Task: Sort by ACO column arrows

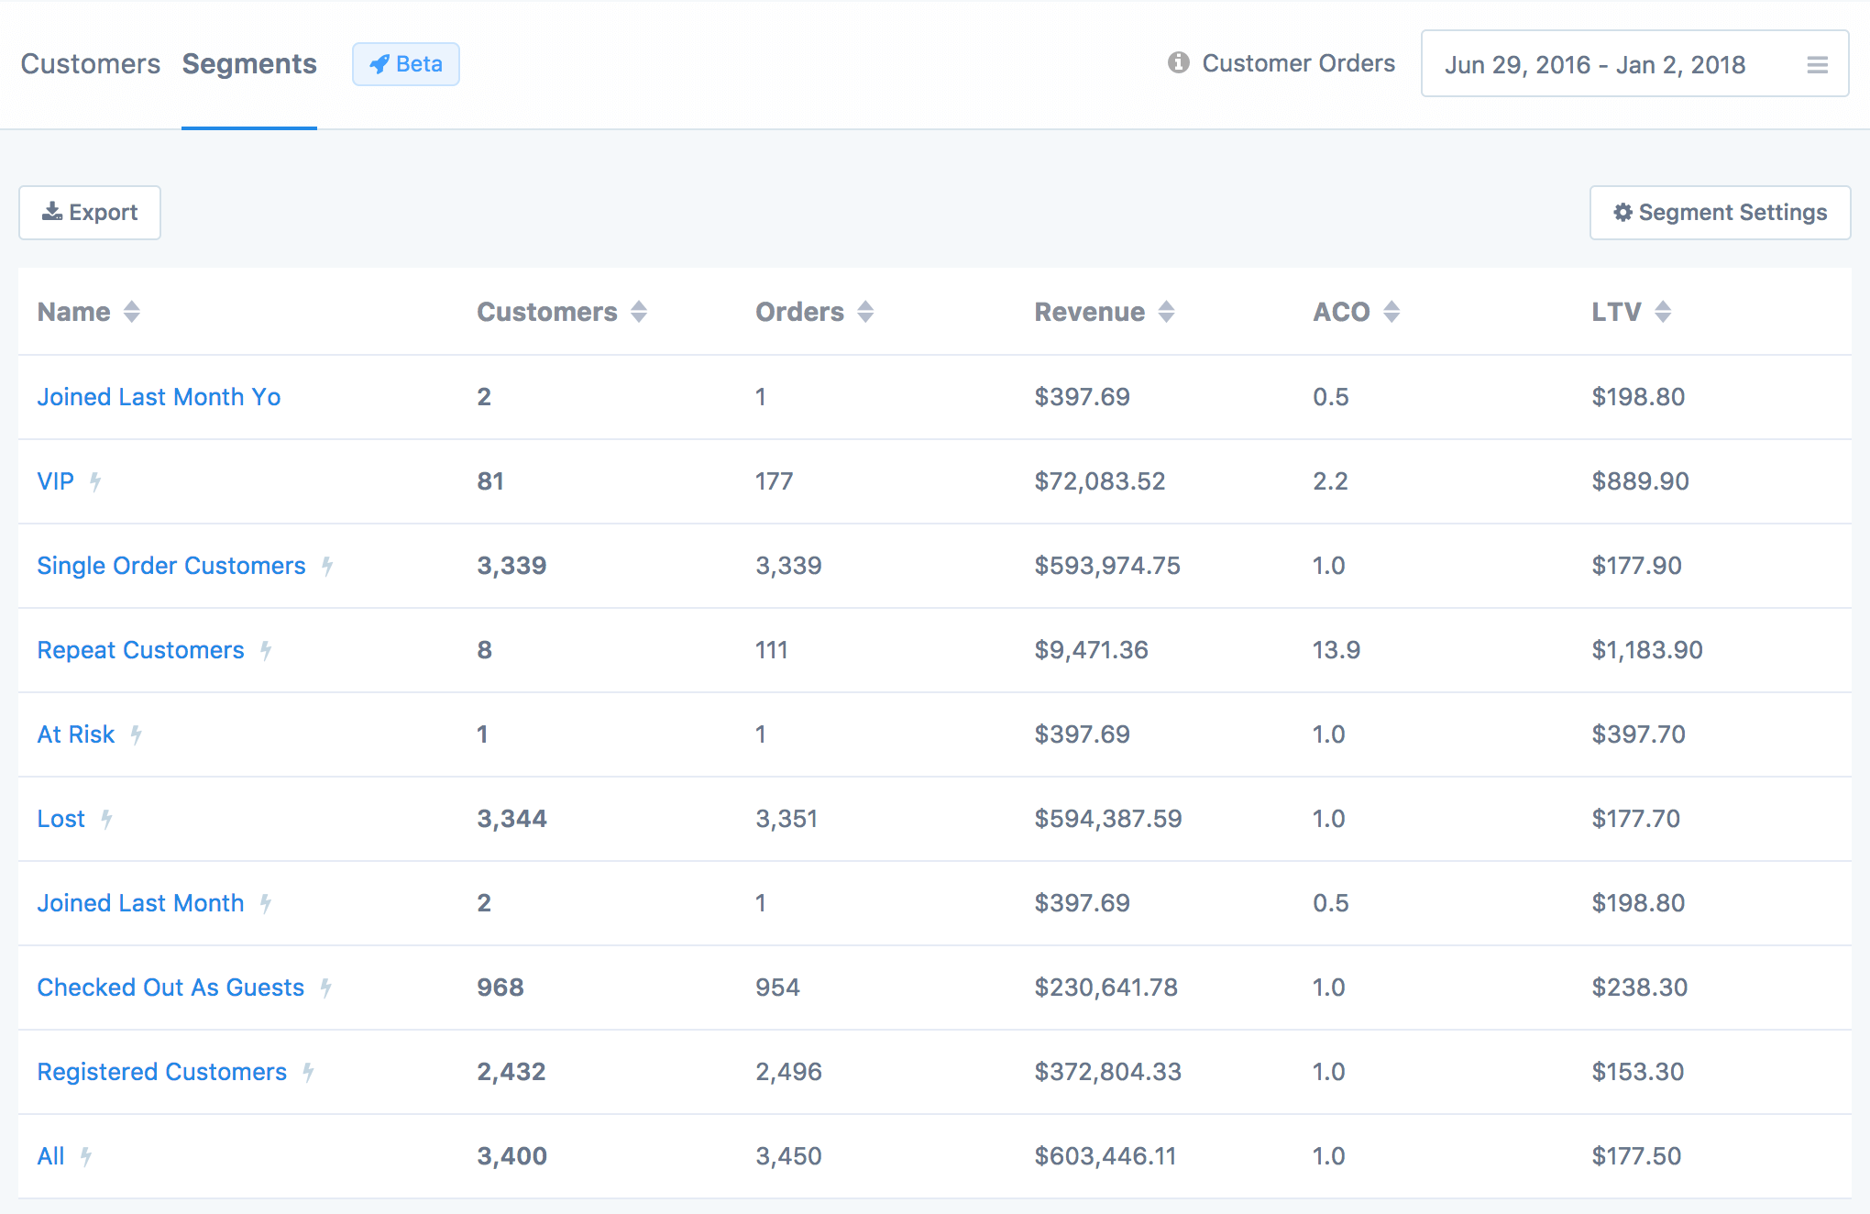Action: [x=1391, y=312]
